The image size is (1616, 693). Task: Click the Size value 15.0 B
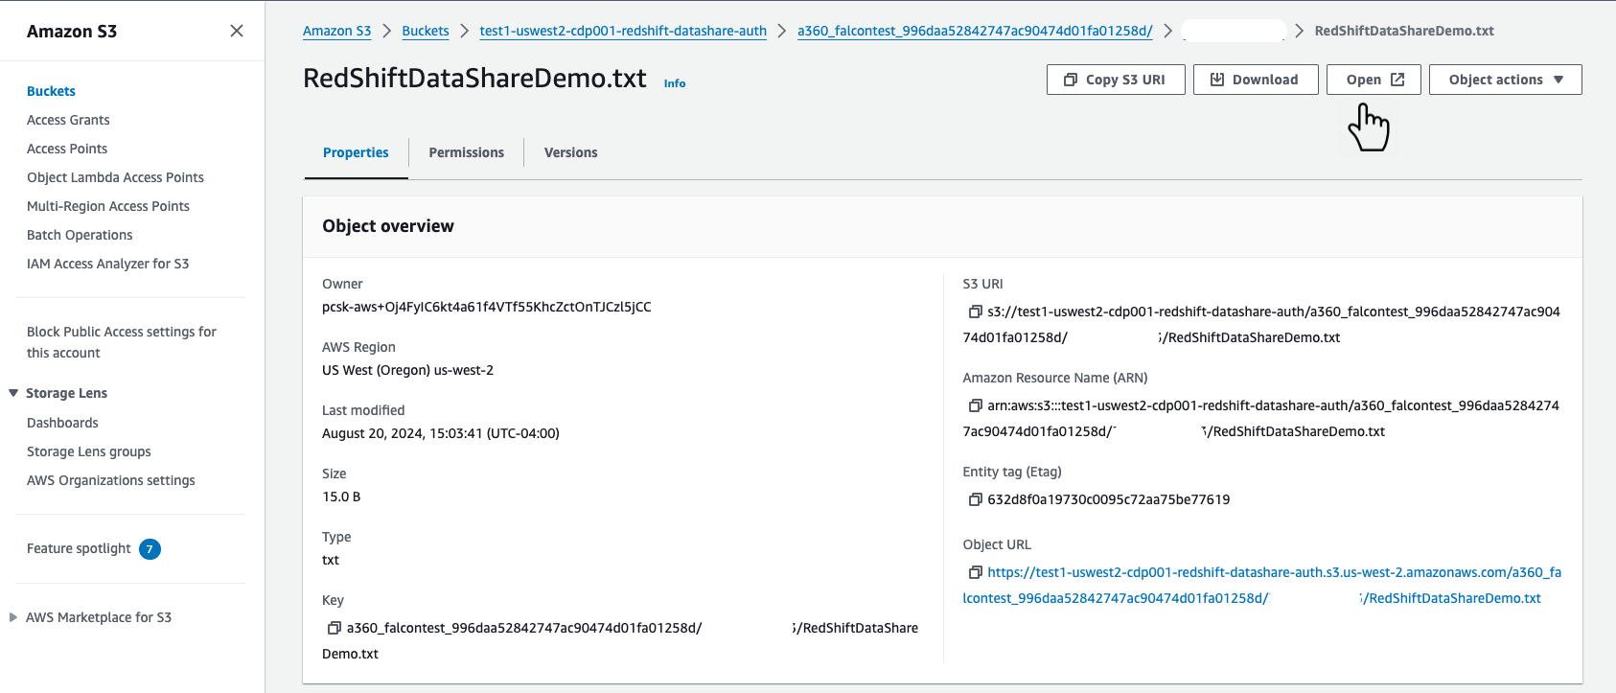coord(341,497)
